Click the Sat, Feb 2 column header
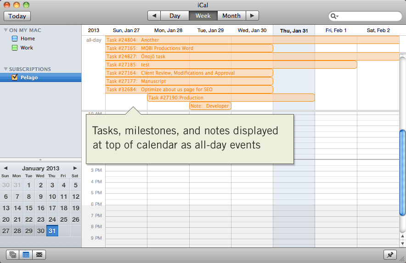406x263 pixels. point(378,30)
